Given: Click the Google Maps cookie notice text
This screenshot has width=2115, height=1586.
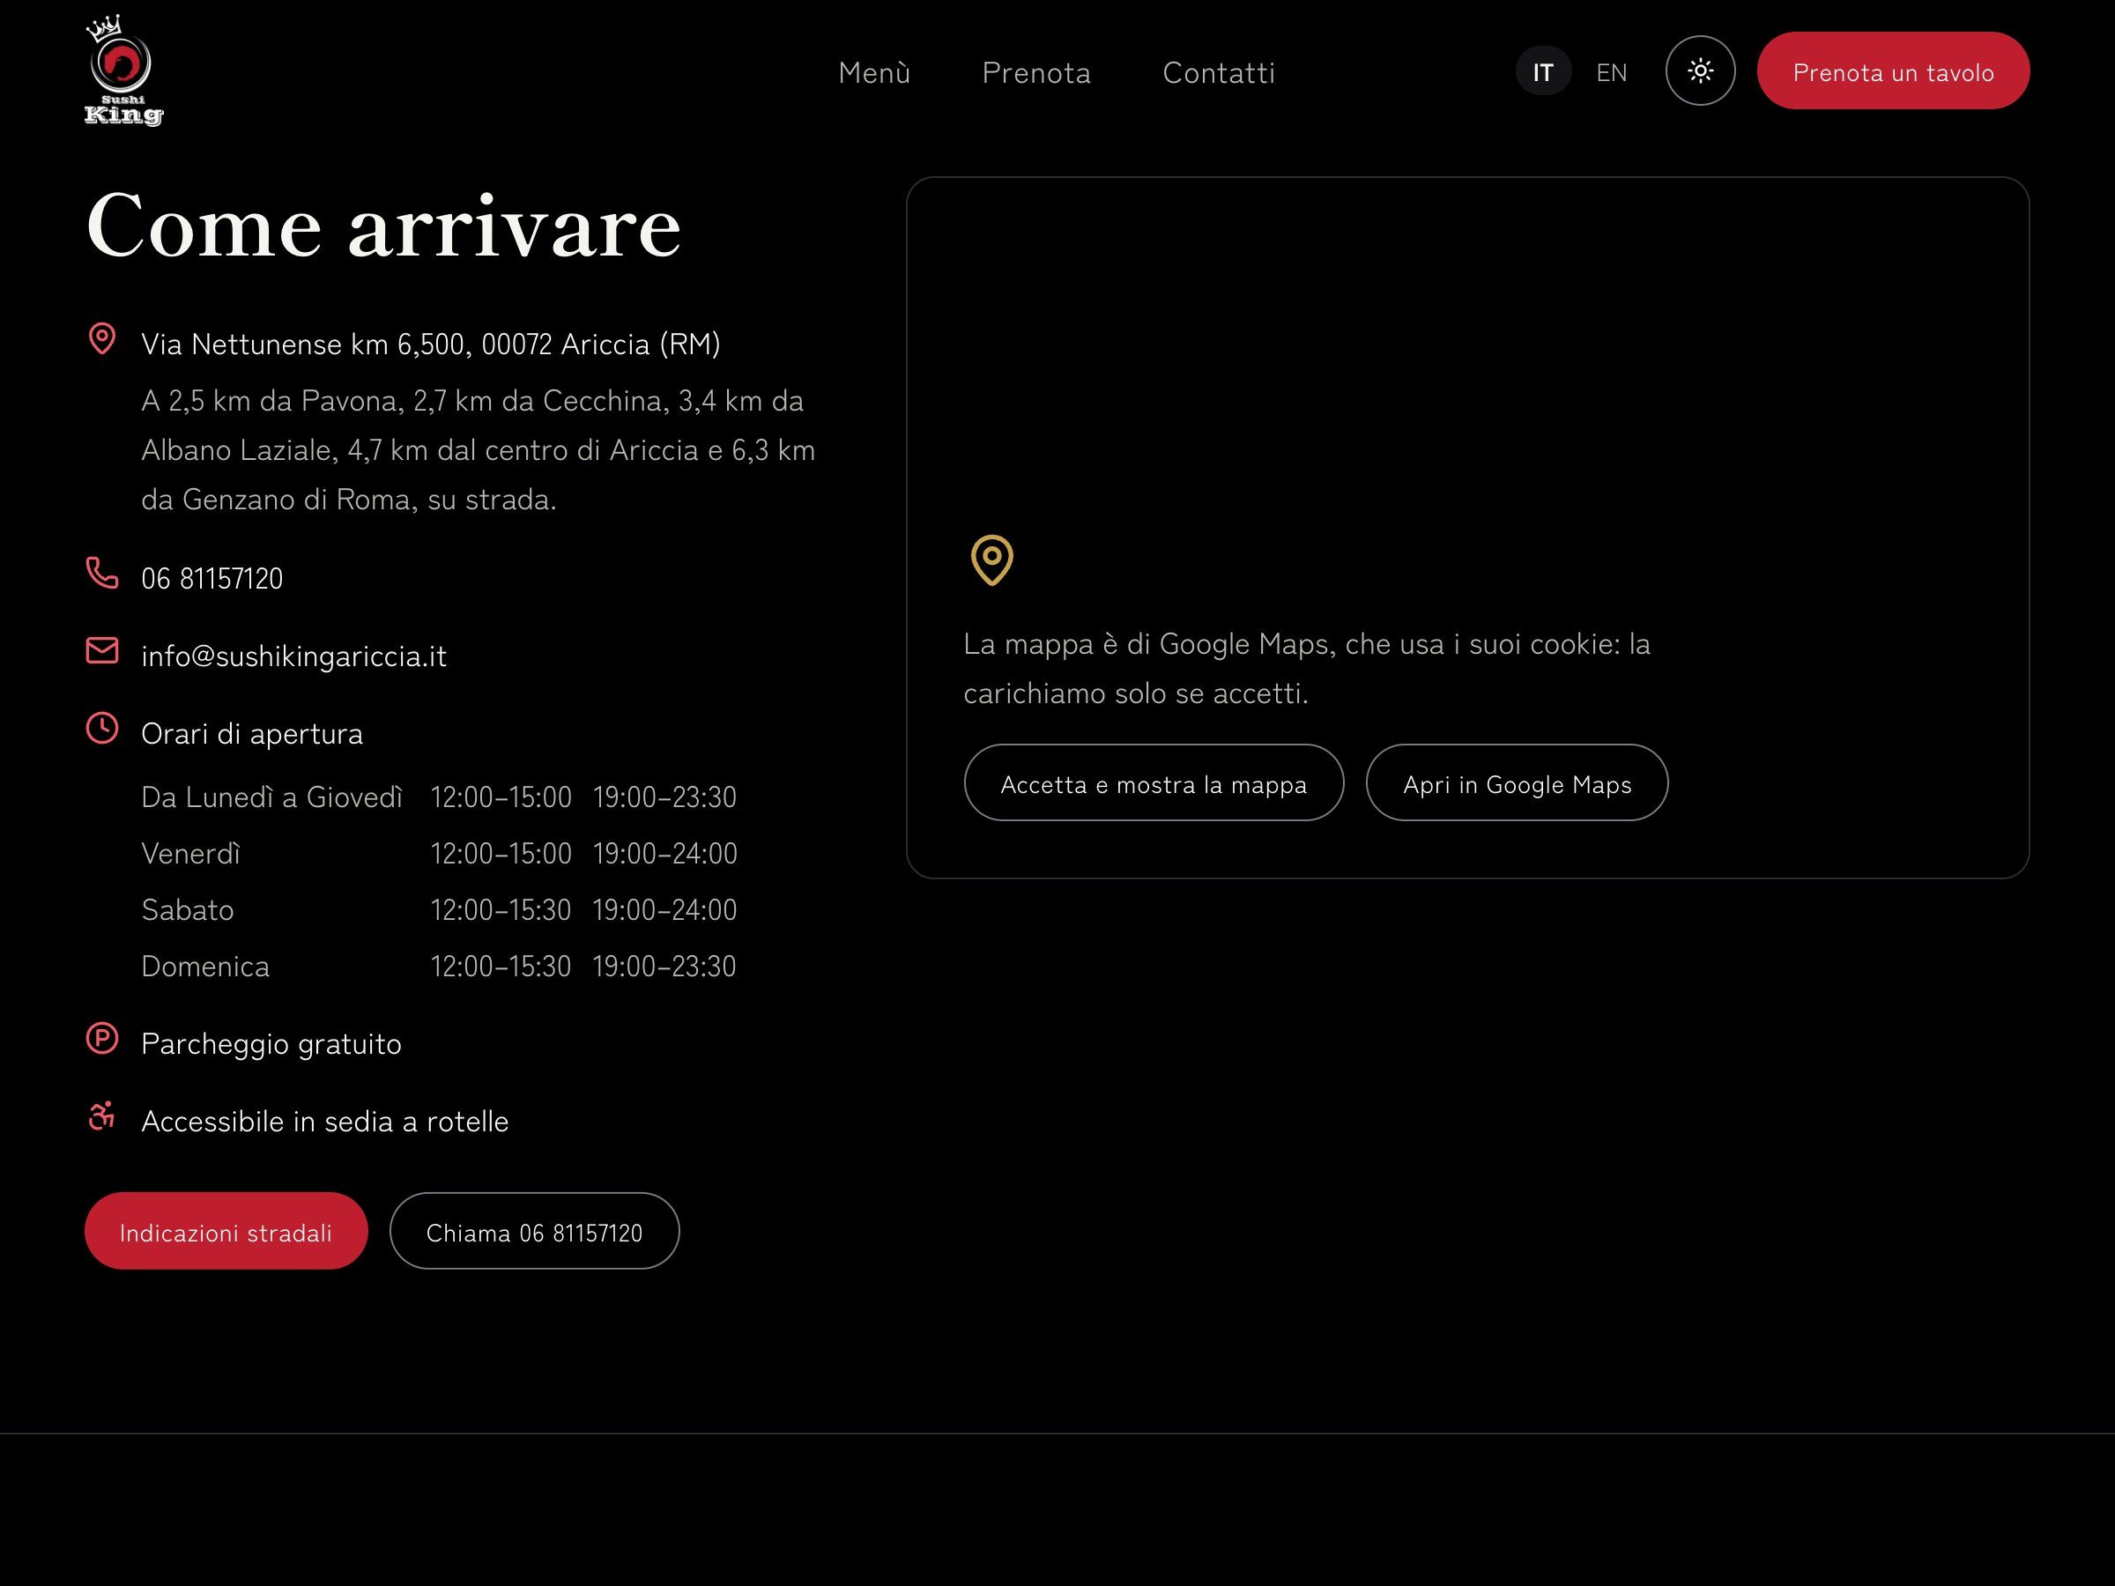Looking at the screenshot, I should [1307, 668].
